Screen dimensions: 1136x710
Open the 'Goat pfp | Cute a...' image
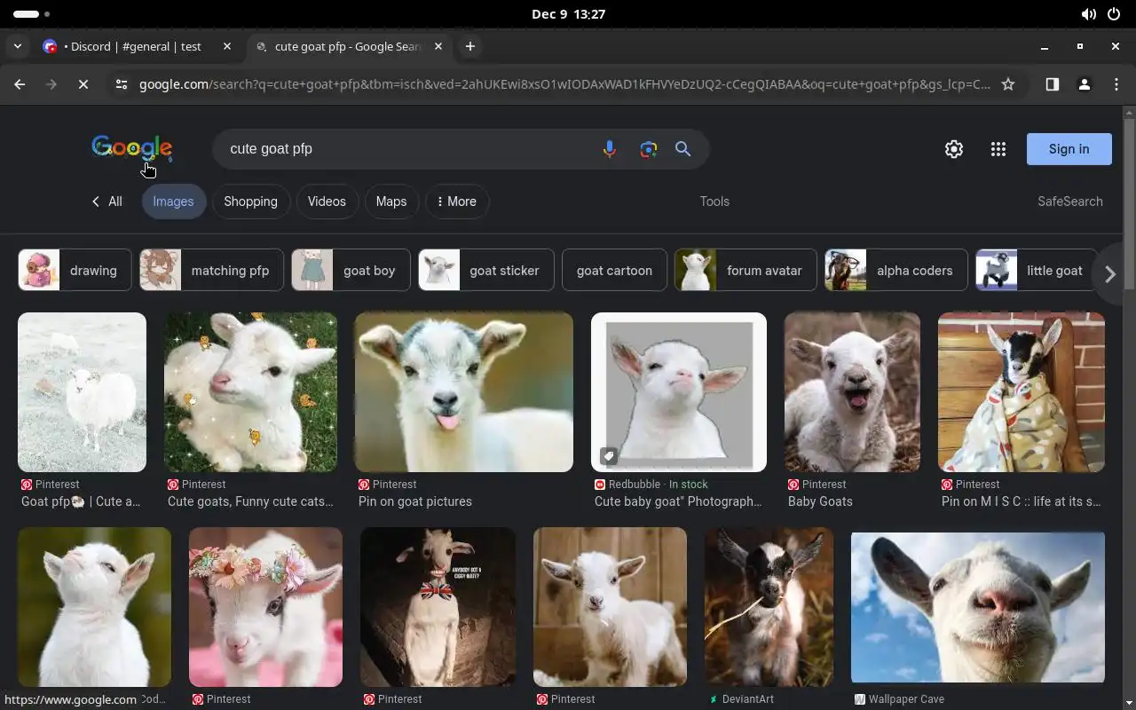click(x=82, y=392)
